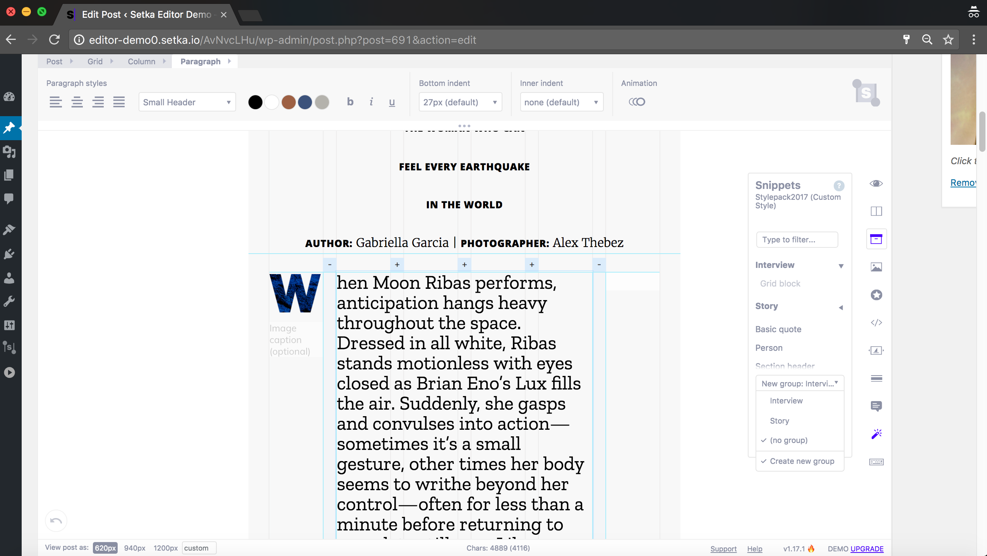The height and width of the screenshot is (556, 987).
Task: Select the Grid block snippet
Action: tap(780, 283)
